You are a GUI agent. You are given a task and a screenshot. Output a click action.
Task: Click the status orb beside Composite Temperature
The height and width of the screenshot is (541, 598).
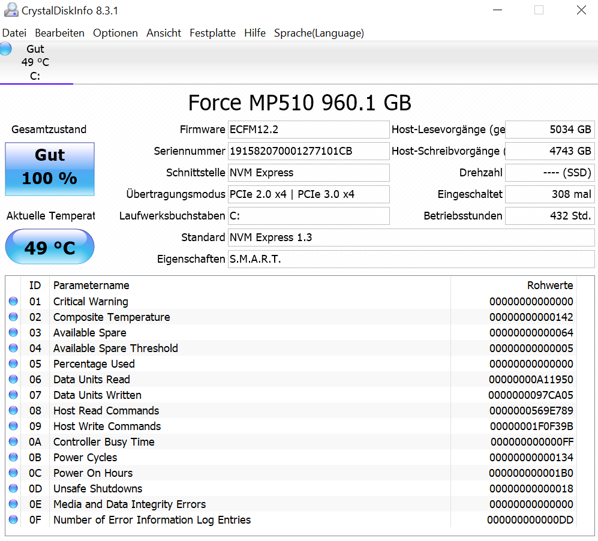[x=13, y=317]
